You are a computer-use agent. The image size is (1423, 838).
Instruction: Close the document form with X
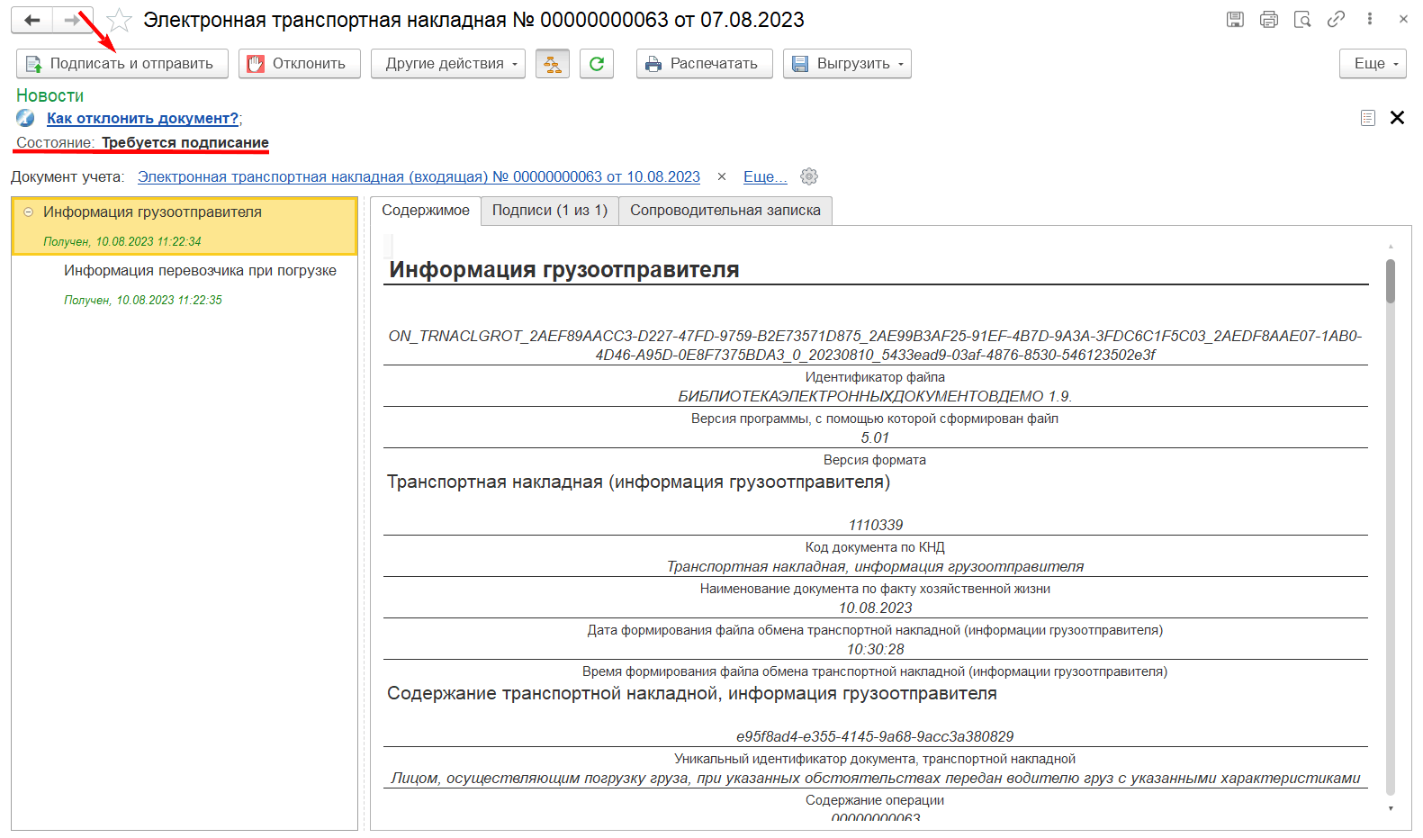coord(1403,19)
